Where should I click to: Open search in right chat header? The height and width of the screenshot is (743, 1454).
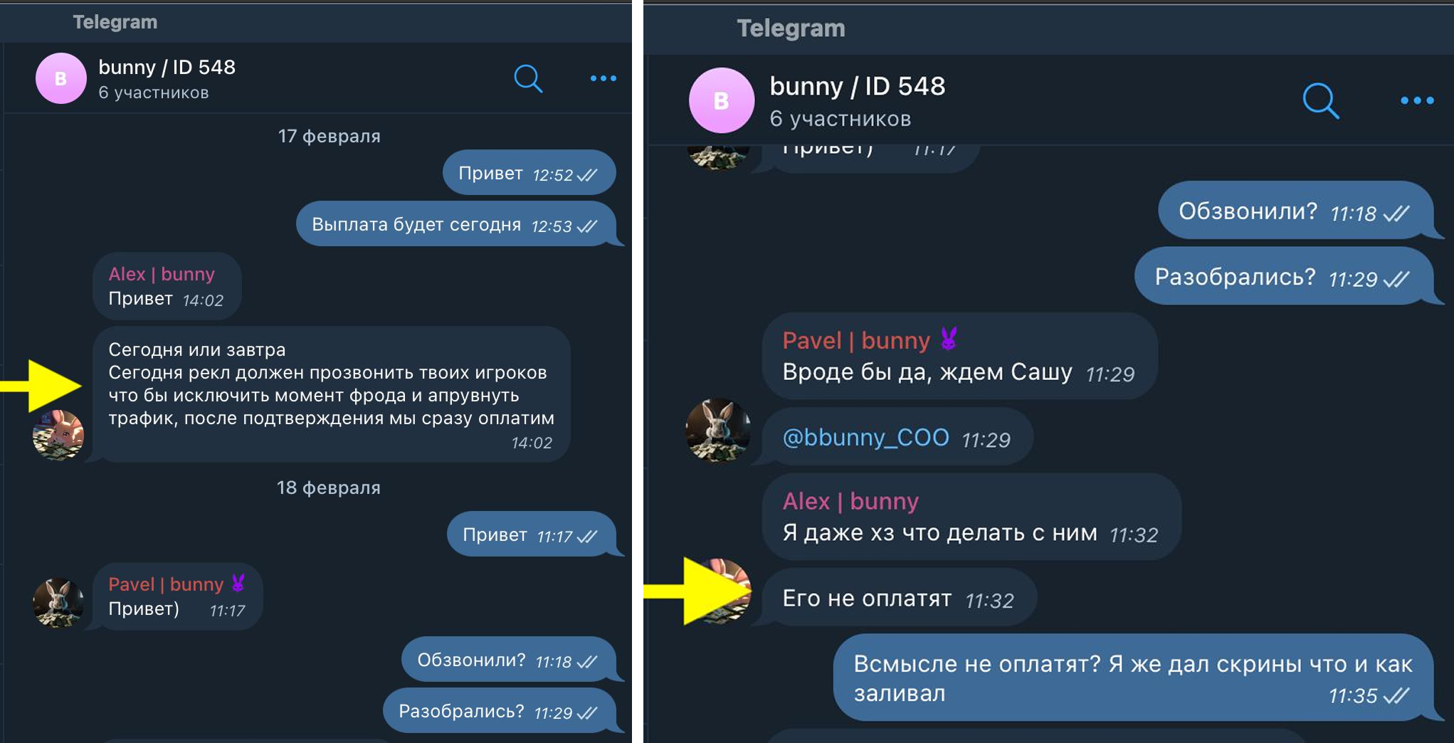pyautogui.click(x=1321, y=100)
